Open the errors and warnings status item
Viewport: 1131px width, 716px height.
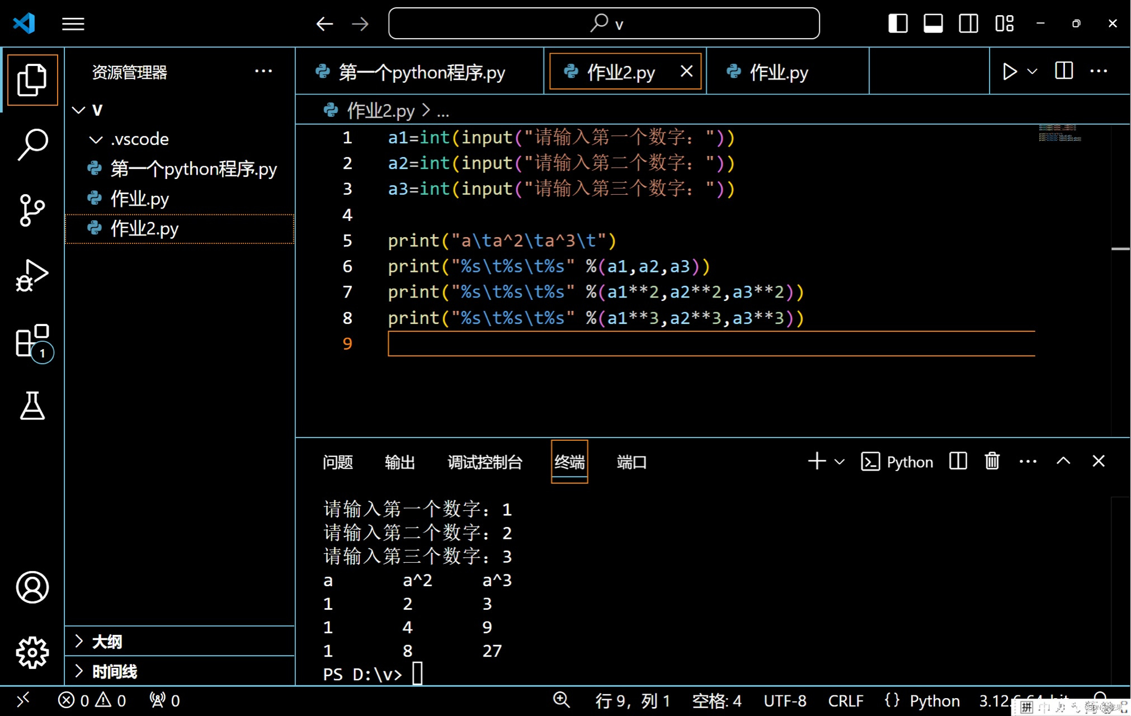(x=92, y=700)
